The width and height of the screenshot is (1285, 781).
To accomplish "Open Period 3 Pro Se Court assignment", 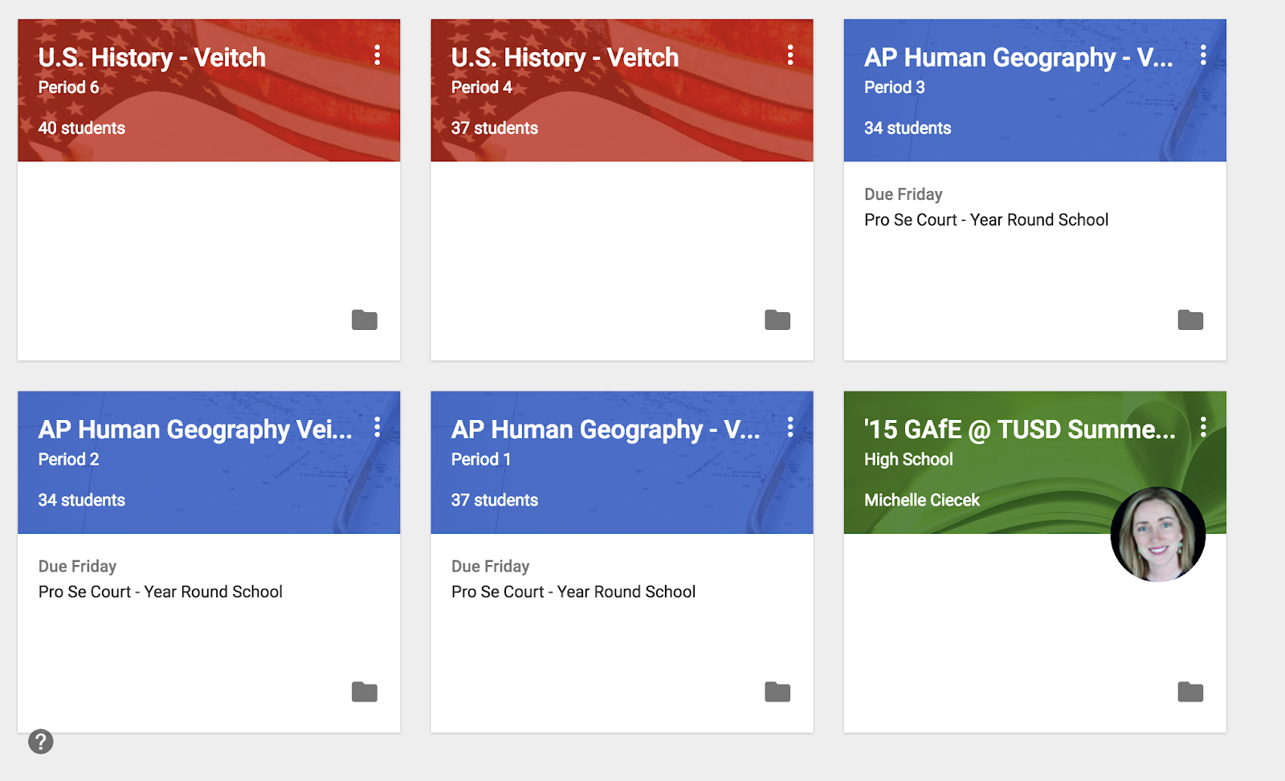I will pyautogui.click(x=985, y=220).
